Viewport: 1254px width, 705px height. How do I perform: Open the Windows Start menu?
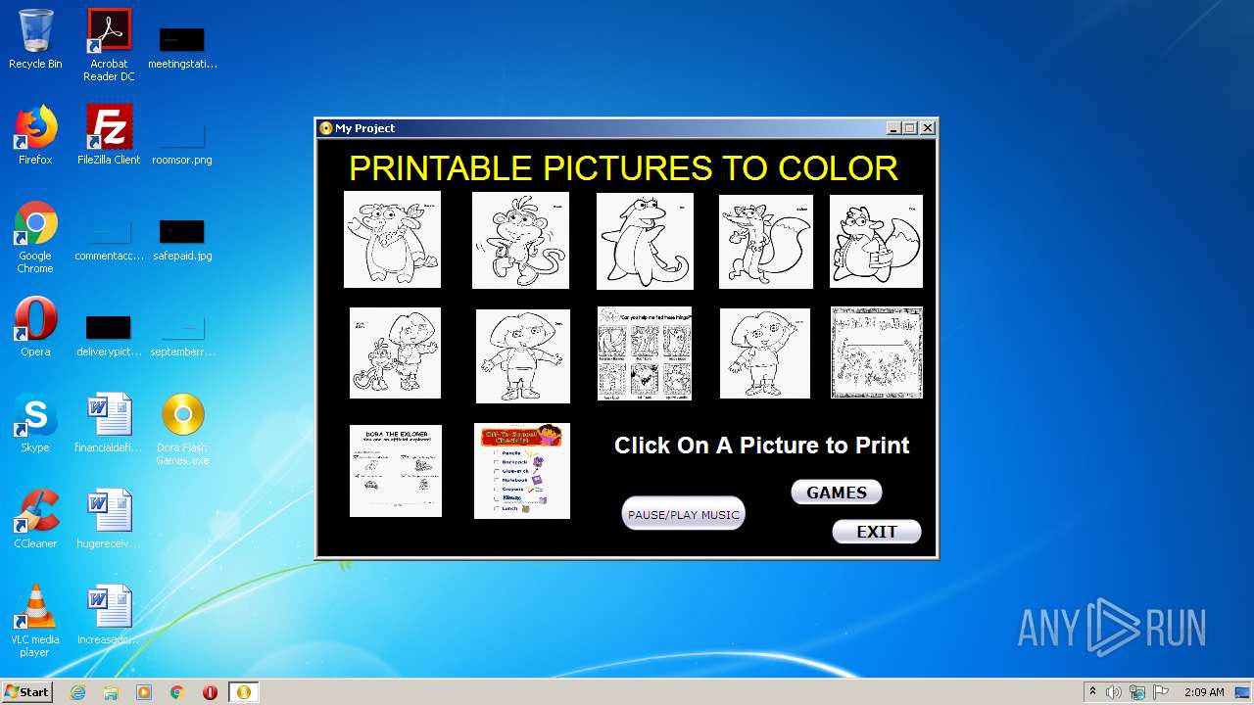(26, 691)
